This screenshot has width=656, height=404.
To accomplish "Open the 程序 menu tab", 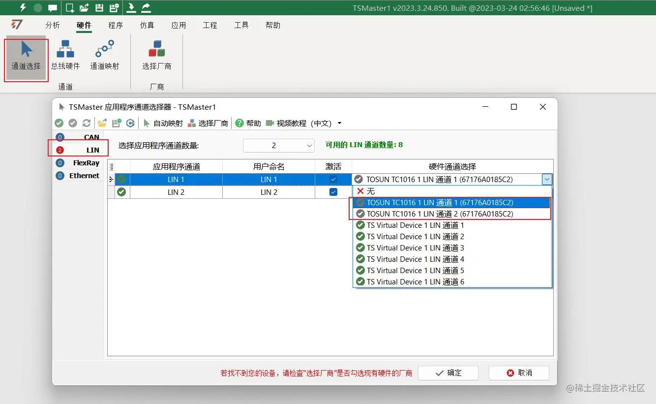I will click(x=116, y=25).
